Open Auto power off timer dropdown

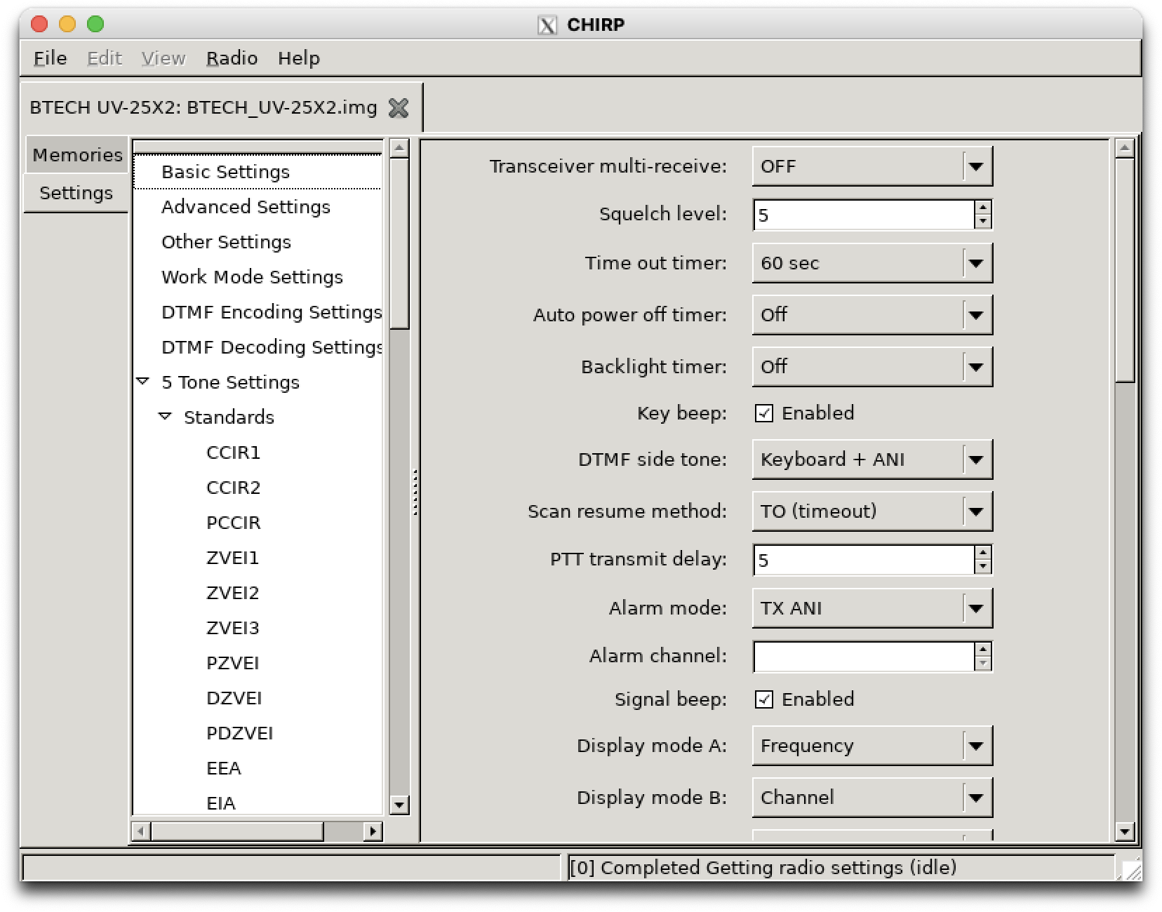872,315
